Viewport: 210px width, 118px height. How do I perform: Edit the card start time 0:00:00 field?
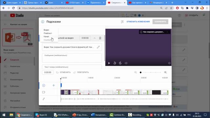click(85, 38)
